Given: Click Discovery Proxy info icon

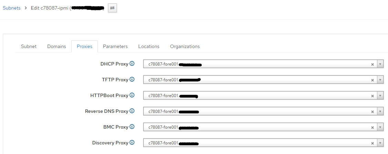Looking at the screenshot, I should [132, 143].
